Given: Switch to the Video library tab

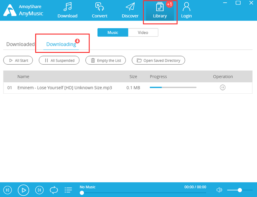Looking at the screenshot, I should click(x=143, y=32).
